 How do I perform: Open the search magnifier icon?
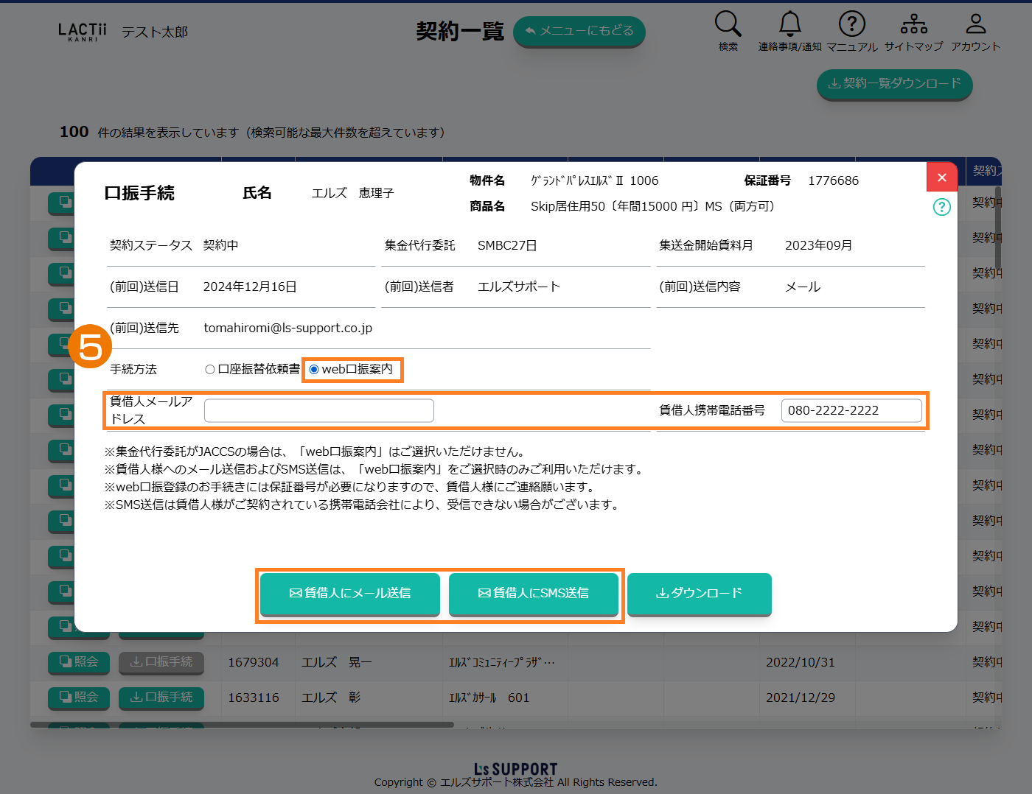pos(728,24)
